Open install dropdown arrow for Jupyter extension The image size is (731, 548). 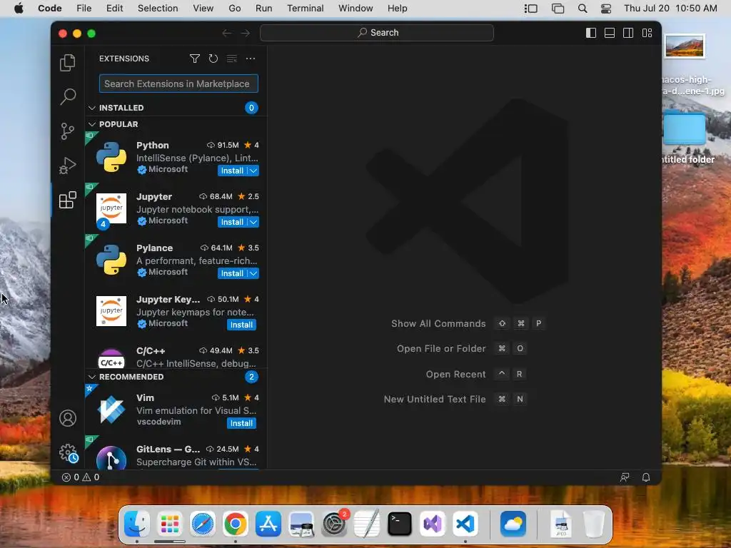[x=253, y=222]
